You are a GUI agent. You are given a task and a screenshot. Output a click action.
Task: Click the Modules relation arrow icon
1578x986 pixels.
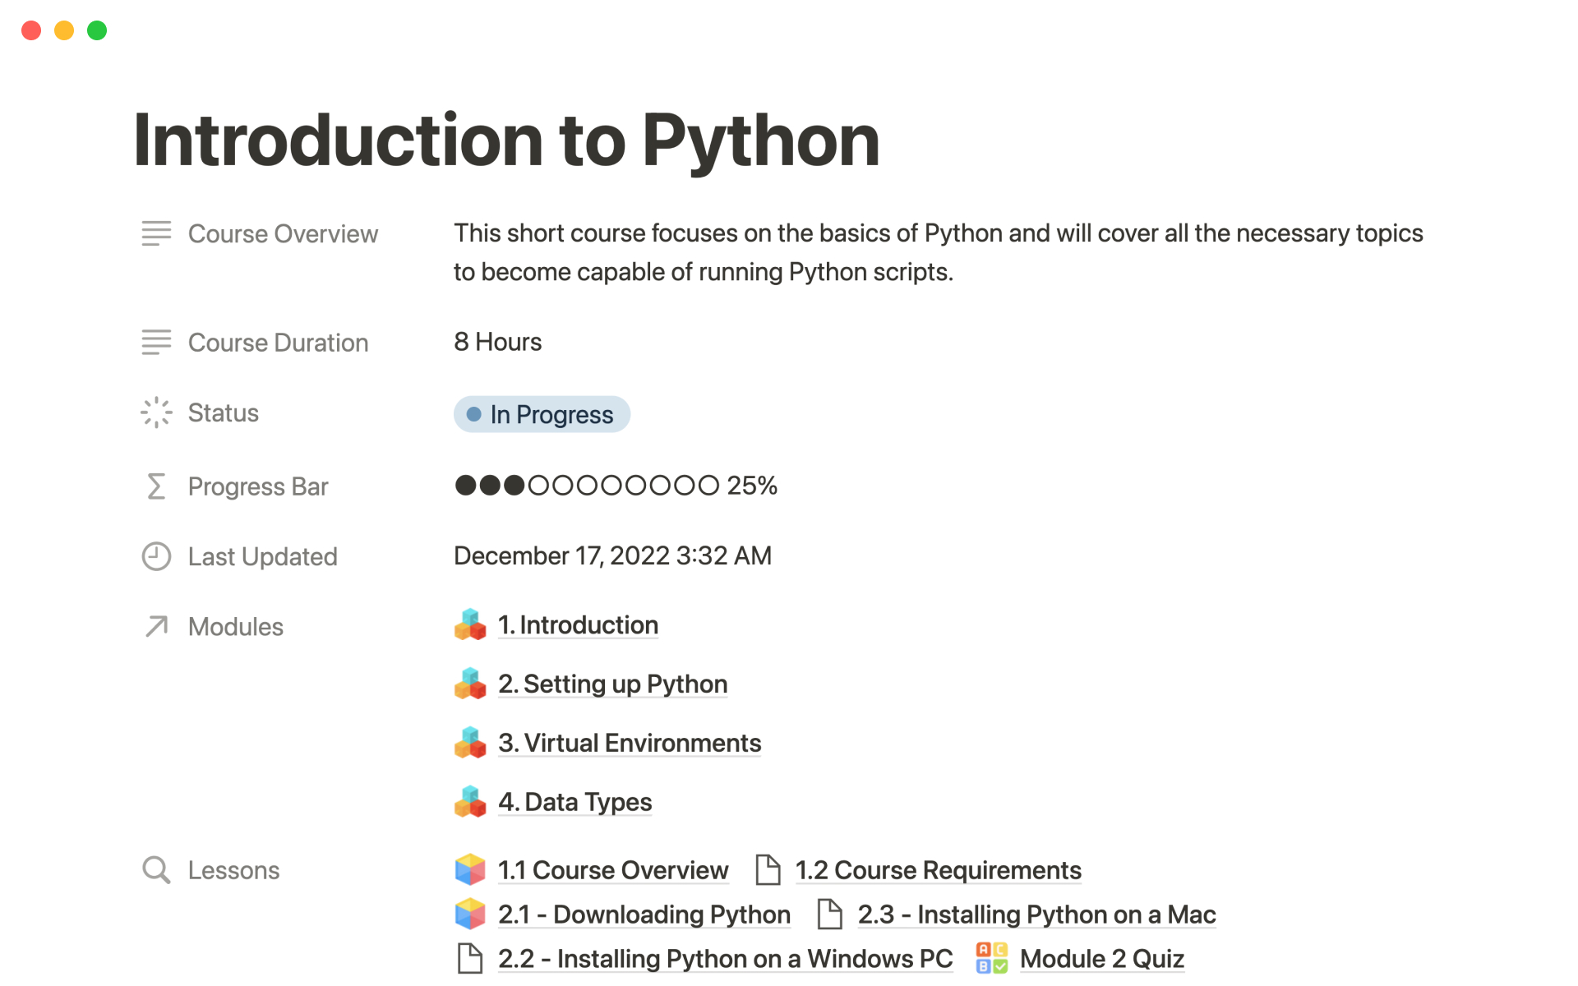point(156,626)
